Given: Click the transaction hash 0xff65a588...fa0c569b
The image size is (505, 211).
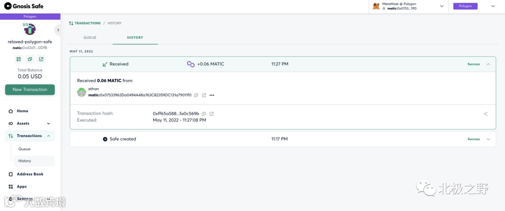Looking at the screenshot, I should click(176, 114).
